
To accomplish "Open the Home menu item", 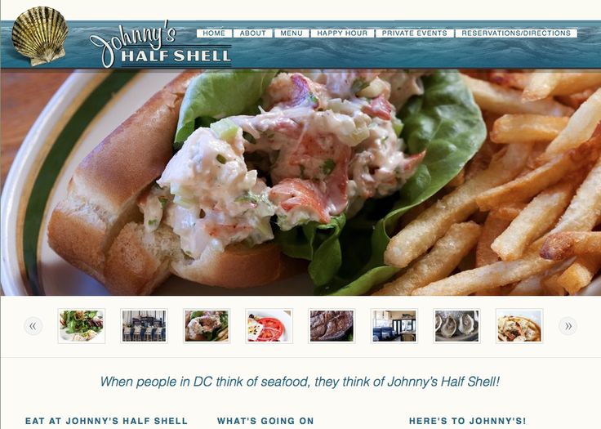I will pos(214,34).
